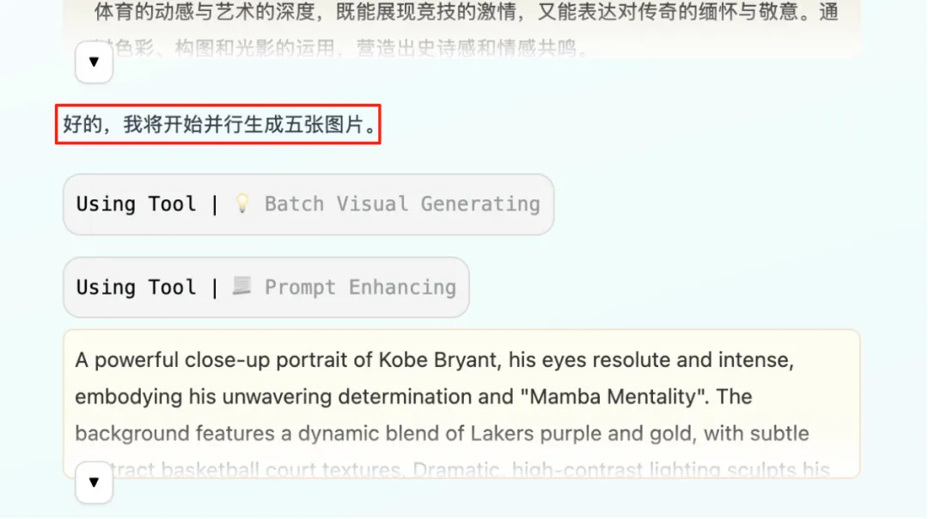Viewport: 928px width, 519px height.
Task: Open the Batch Visual Generating tool pill
Action: pyautogui.click(x=308, y=205)
